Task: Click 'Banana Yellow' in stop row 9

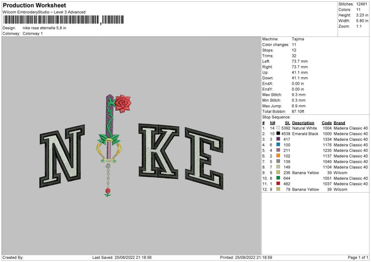Action: (305, 172)
